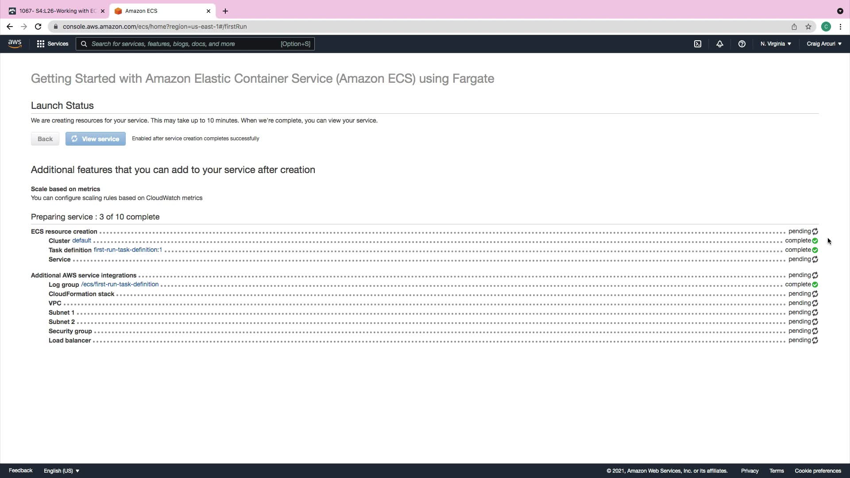Open the English (US) language dropdown
This screenshot has width=850, height=478.
tap(62, 470)
